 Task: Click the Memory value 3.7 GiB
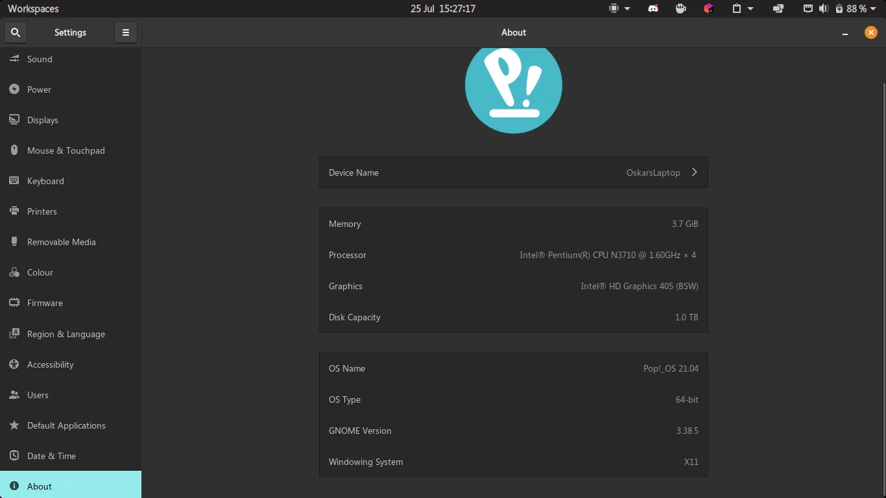pyautogui.click(x=685, y=224)
